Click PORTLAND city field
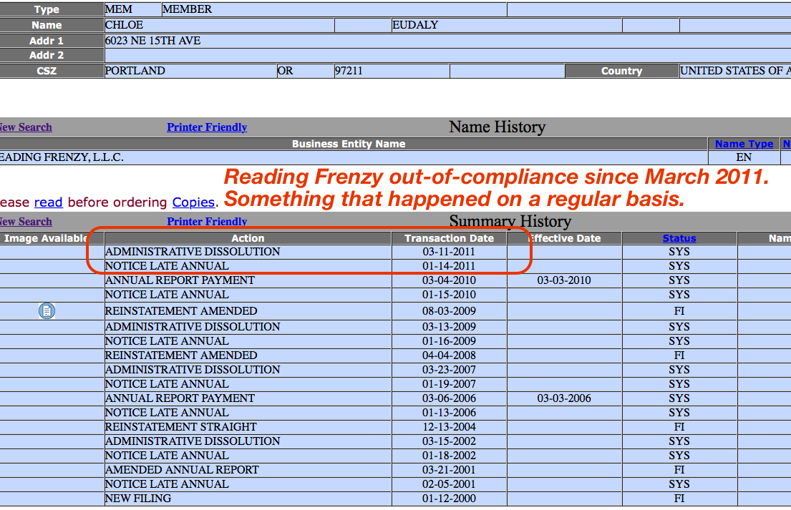 tap(190, 71)
